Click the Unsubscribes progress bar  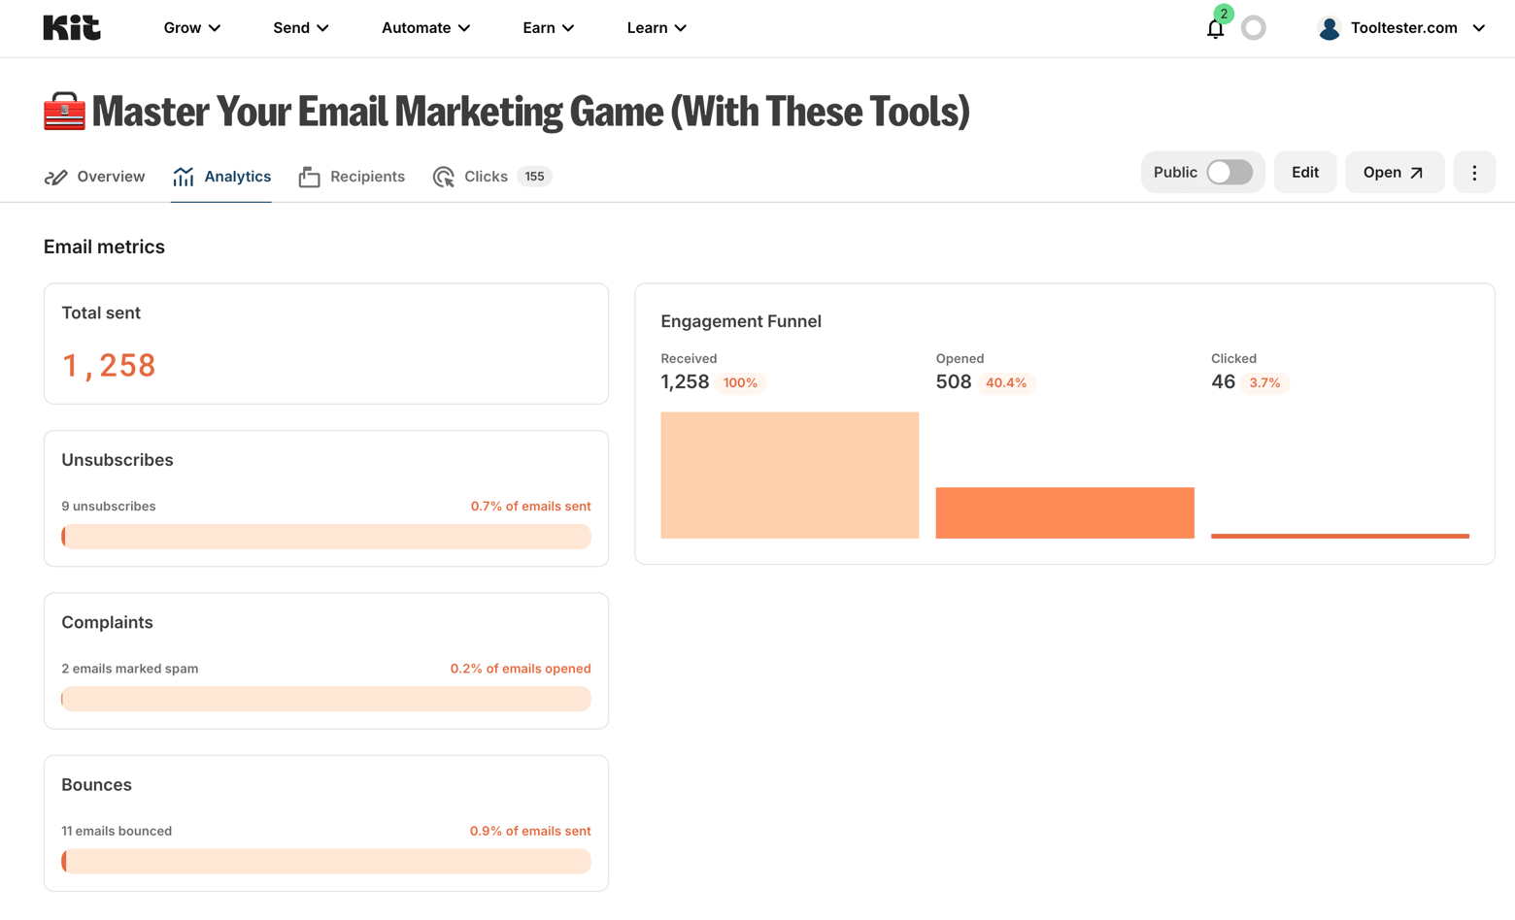point(326,537)
